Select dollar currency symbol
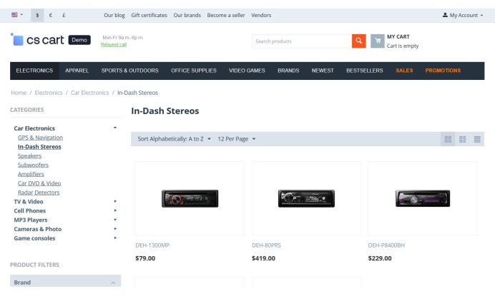 [x=37, y=15]
